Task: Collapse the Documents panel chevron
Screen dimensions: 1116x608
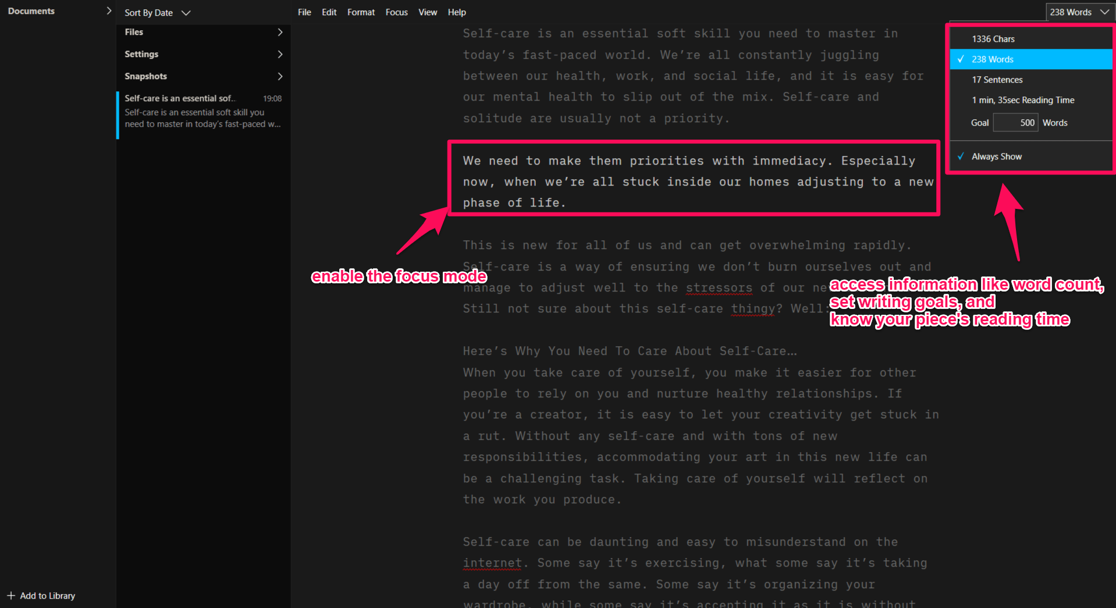Action: pyautogui.click(x=108, y=11)
